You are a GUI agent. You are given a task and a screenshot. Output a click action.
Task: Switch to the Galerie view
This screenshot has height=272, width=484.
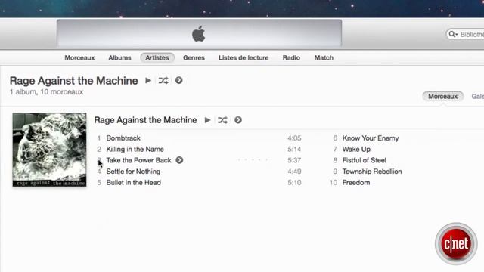477,97
